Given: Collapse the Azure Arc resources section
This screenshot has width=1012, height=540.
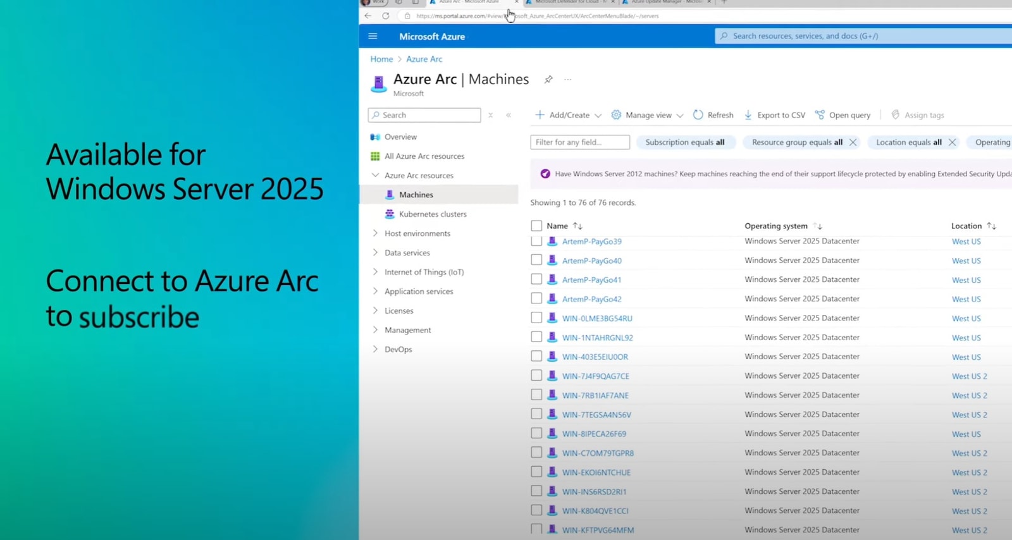Looking at the screenshot, I should point(375,175).
